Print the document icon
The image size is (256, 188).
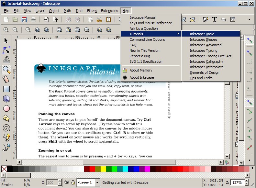tap(33, 19)
